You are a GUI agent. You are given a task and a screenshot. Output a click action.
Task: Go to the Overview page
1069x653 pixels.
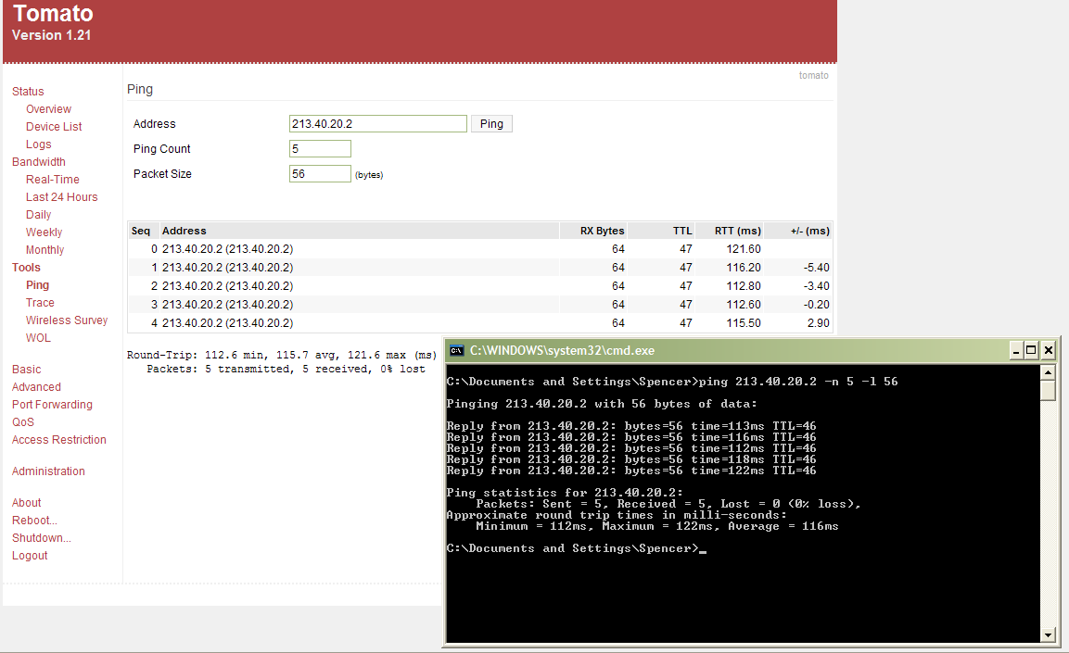[x=48, y=109]
